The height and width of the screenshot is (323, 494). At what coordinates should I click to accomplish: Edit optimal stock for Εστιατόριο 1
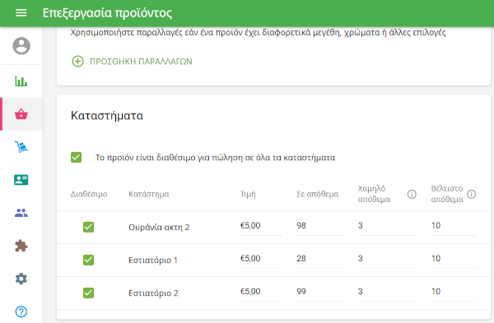point(454,260)
